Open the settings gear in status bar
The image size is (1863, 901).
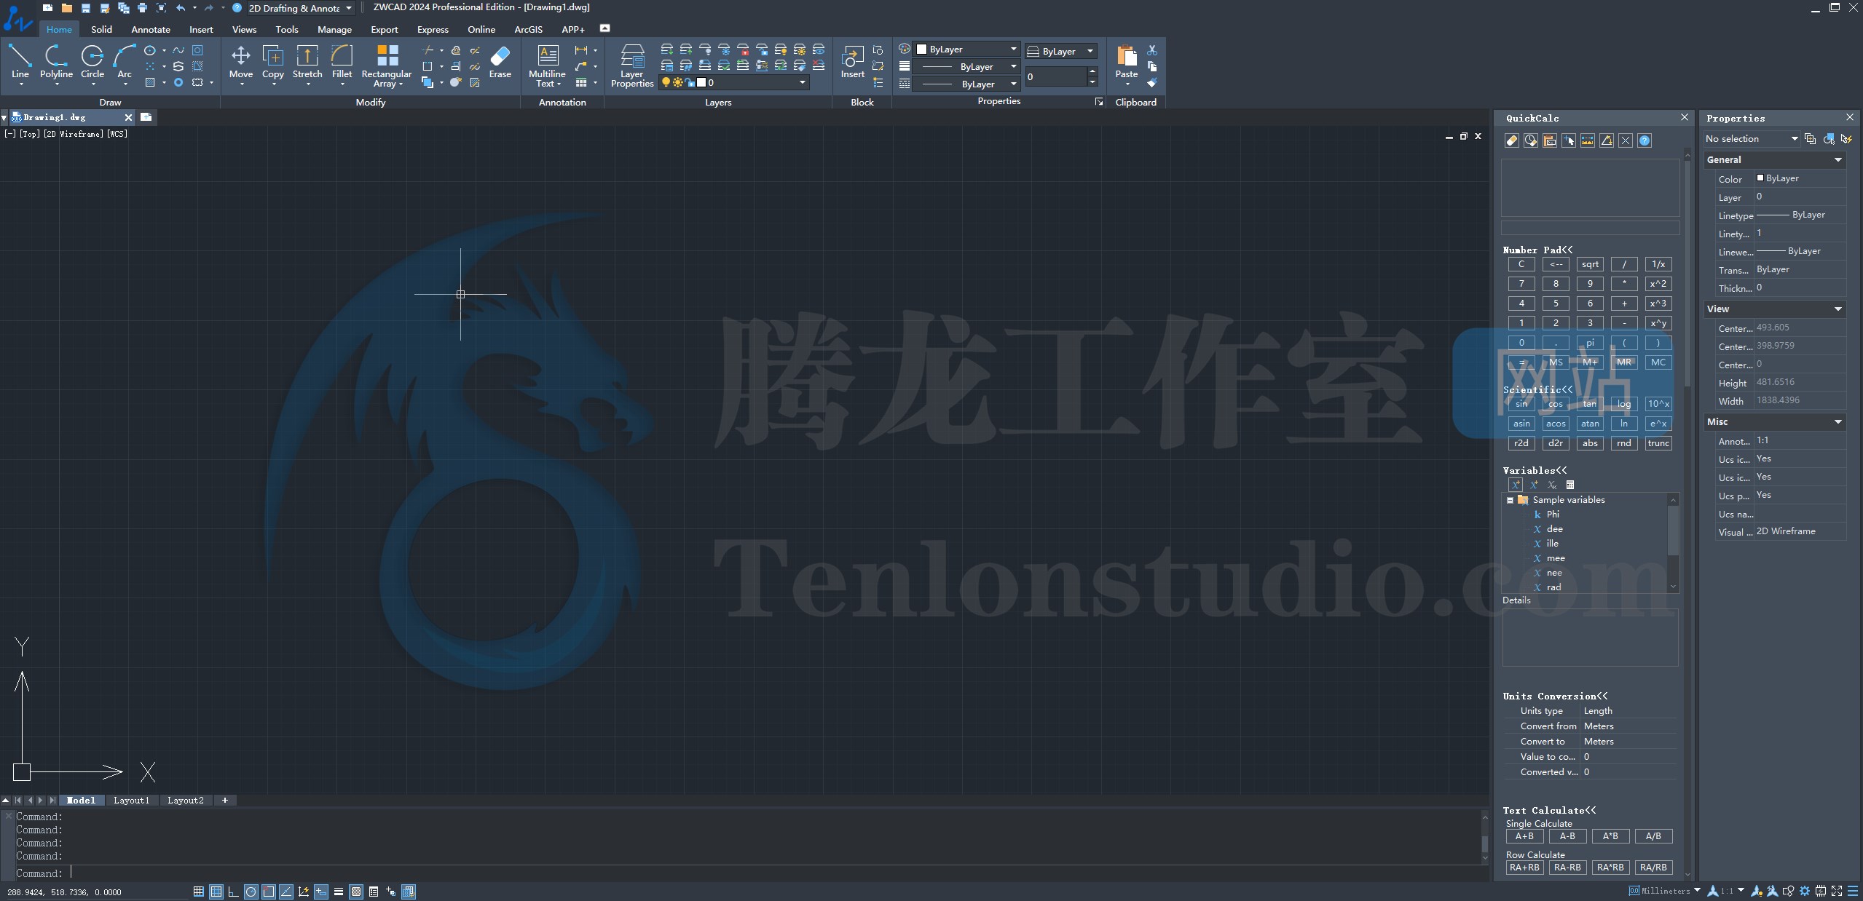click(x=1805, y=891)
